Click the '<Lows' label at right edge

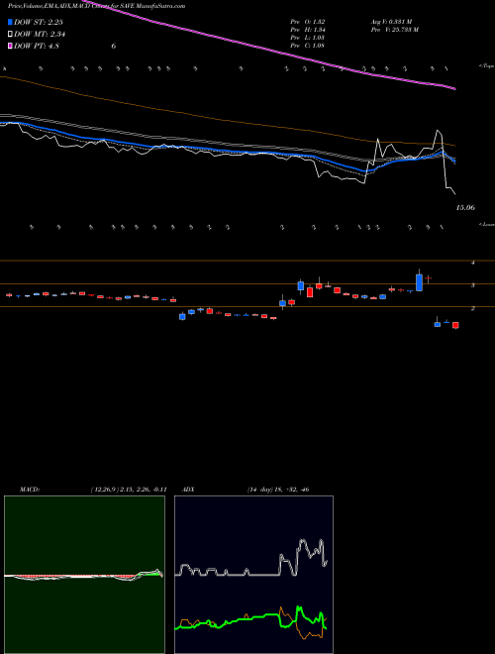point(486,224)
